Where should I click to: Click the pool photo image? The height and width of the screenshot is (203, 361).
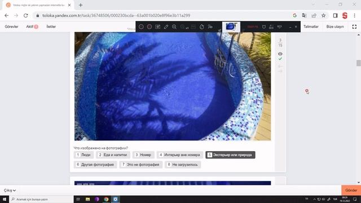coord(173,86)
